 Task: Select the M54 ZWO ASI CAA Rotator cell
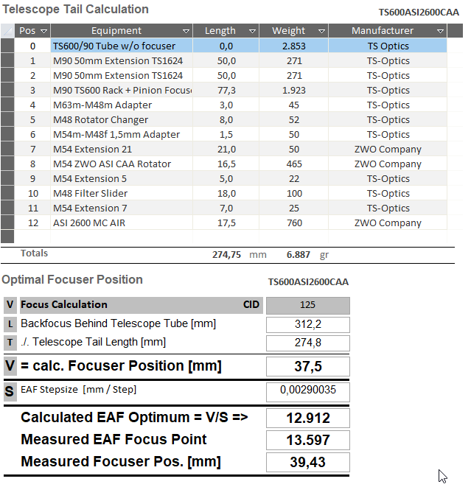(122, 164)
